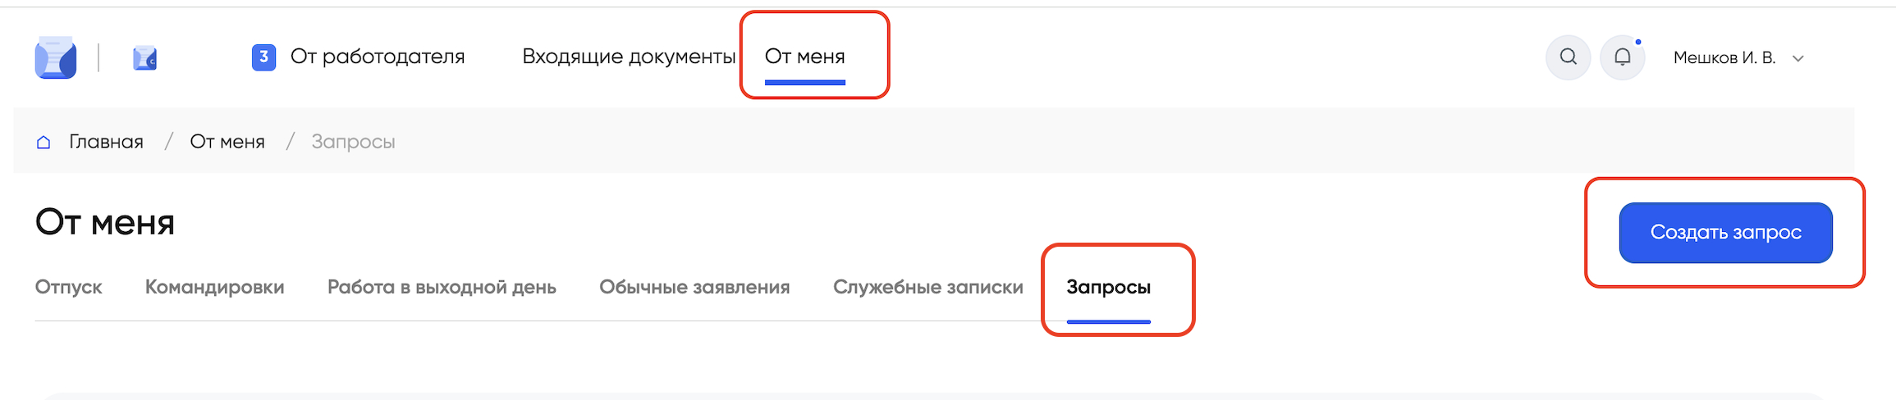Click the home icon in breadcrumbs
1896x400 pixels.
pos(44,143)
